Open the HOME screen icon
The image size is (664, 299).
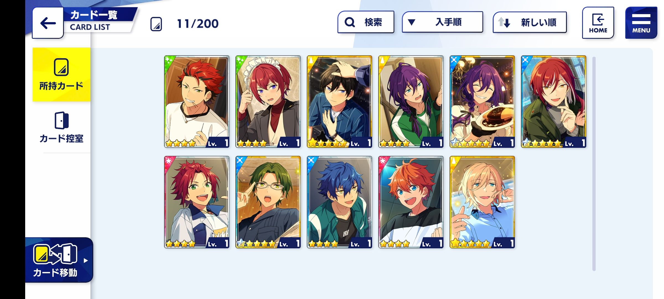pos(598,23)
